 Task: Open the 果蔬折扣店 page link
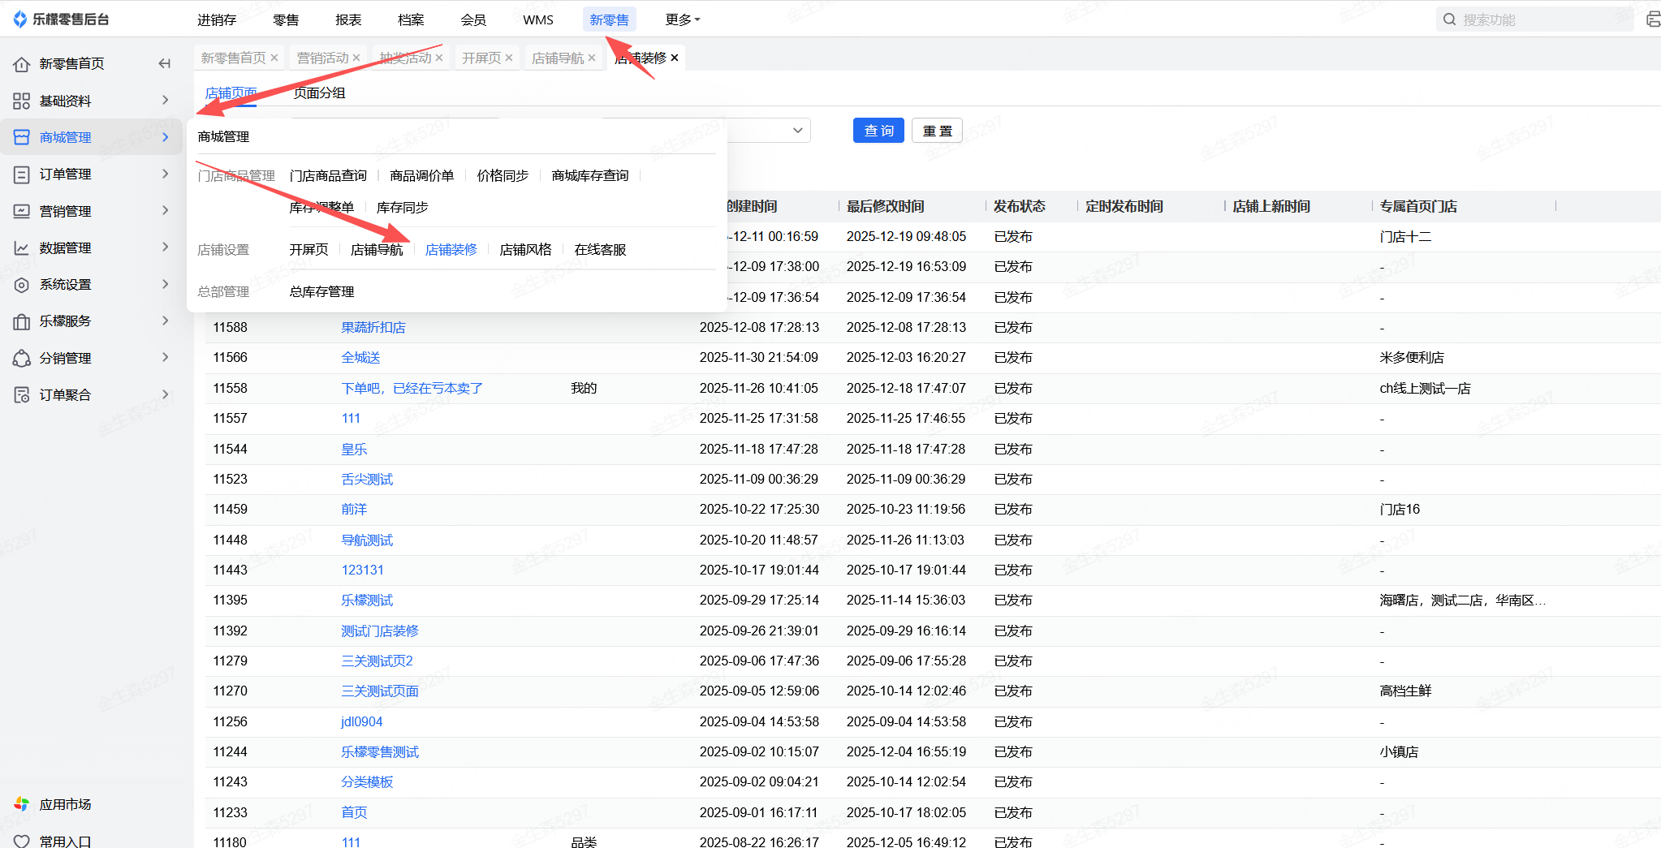373,328
